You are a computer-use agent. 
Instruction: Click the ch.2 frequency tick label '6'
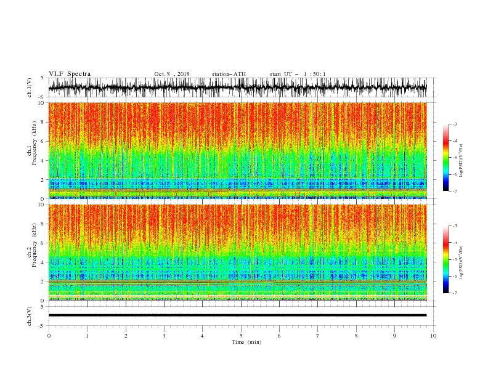tap(43, 243)
